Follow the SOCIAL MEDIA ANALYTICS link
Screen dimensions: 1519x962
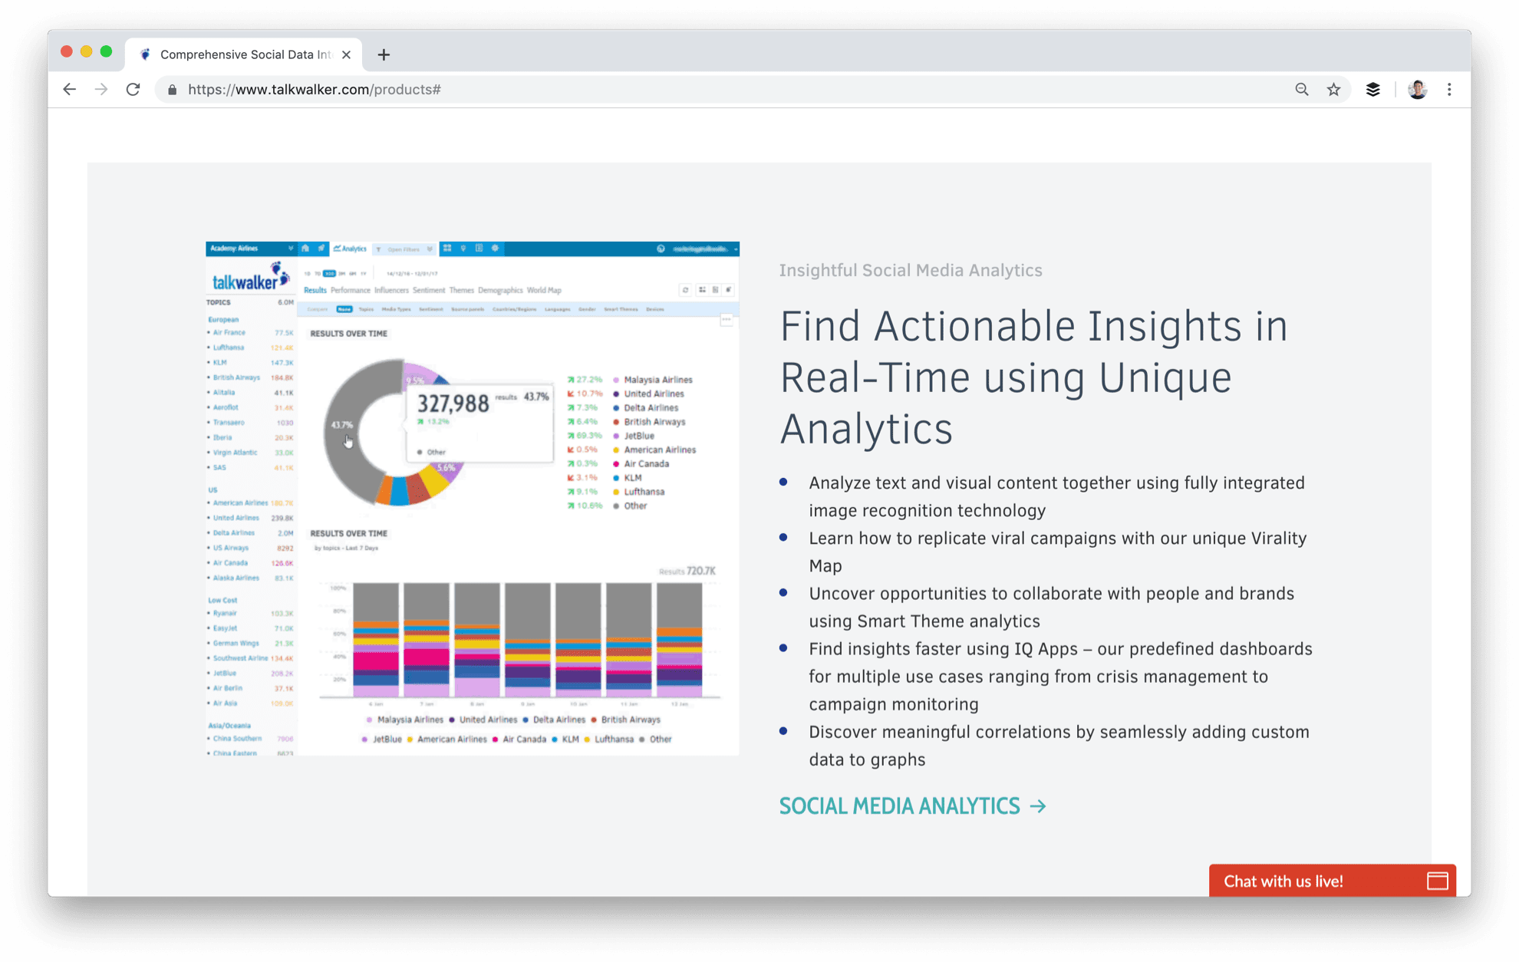[x=912, y=806]
